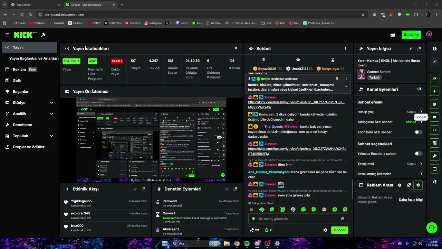Open Zievren's clip link ending MG3YVAH24W
The width and height of the screenshot is (442, 249).
pyautogui.click(x=296, y=105)
